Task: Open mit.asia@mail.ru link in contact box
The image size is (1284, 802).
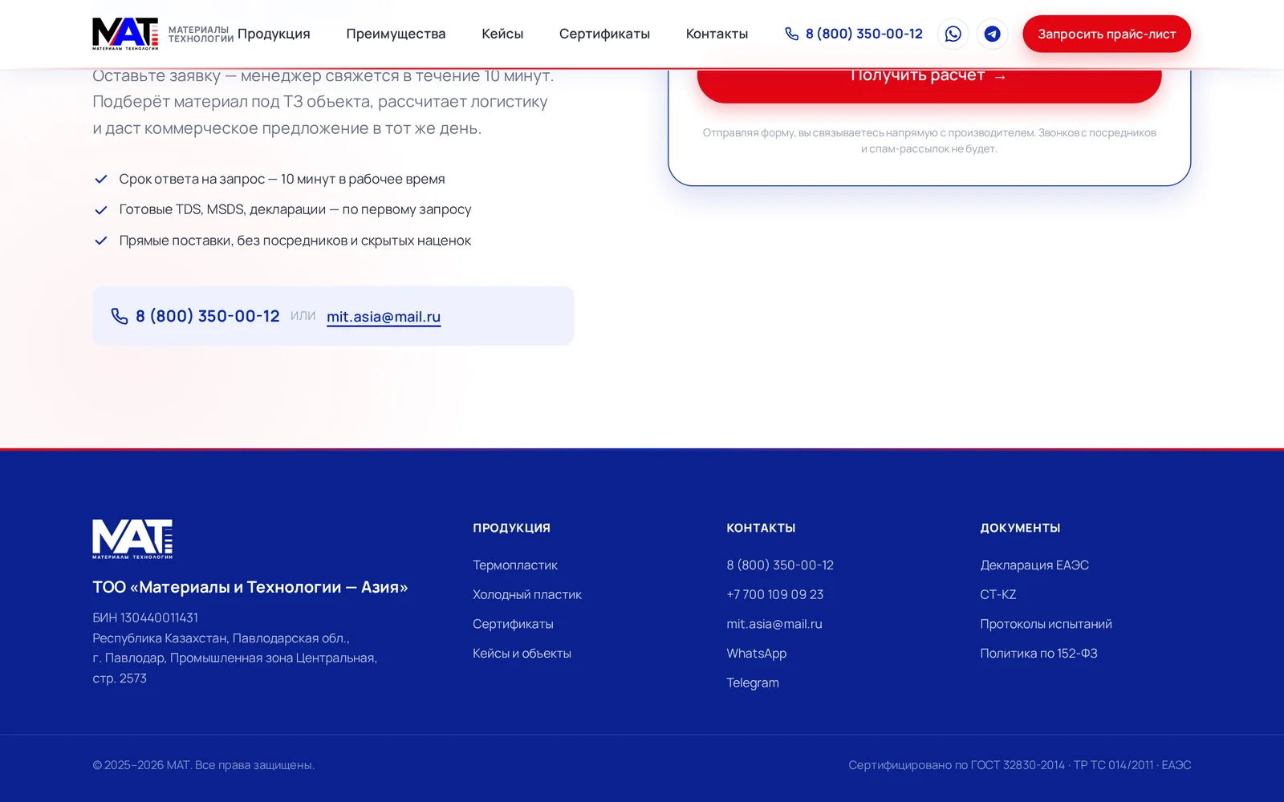Action: (384, 317)
